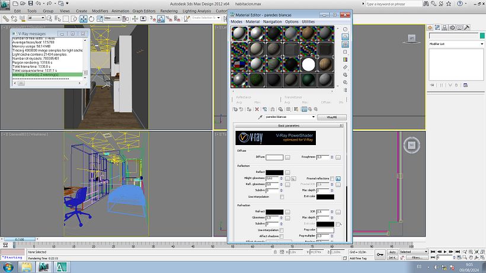Viewport: 486px width, 273px height.
Task: Enable Reflection Use interpolation checkbox
Action: (282, 197)
